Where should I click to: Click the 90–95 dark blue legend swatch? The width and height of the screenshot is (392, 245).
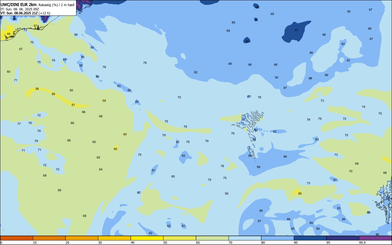click(310, 238)
